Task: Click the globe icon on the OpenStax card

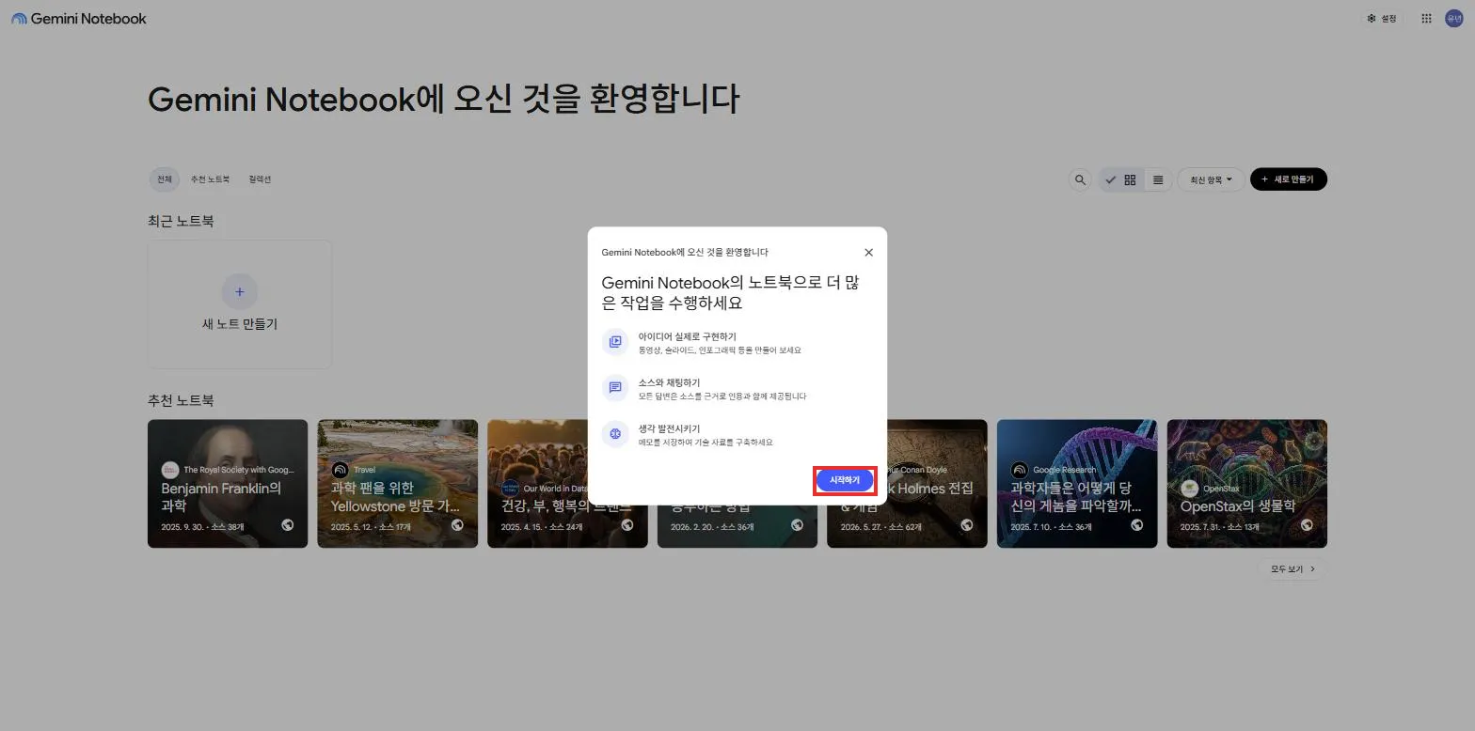Action: (x=1307, y=525)
